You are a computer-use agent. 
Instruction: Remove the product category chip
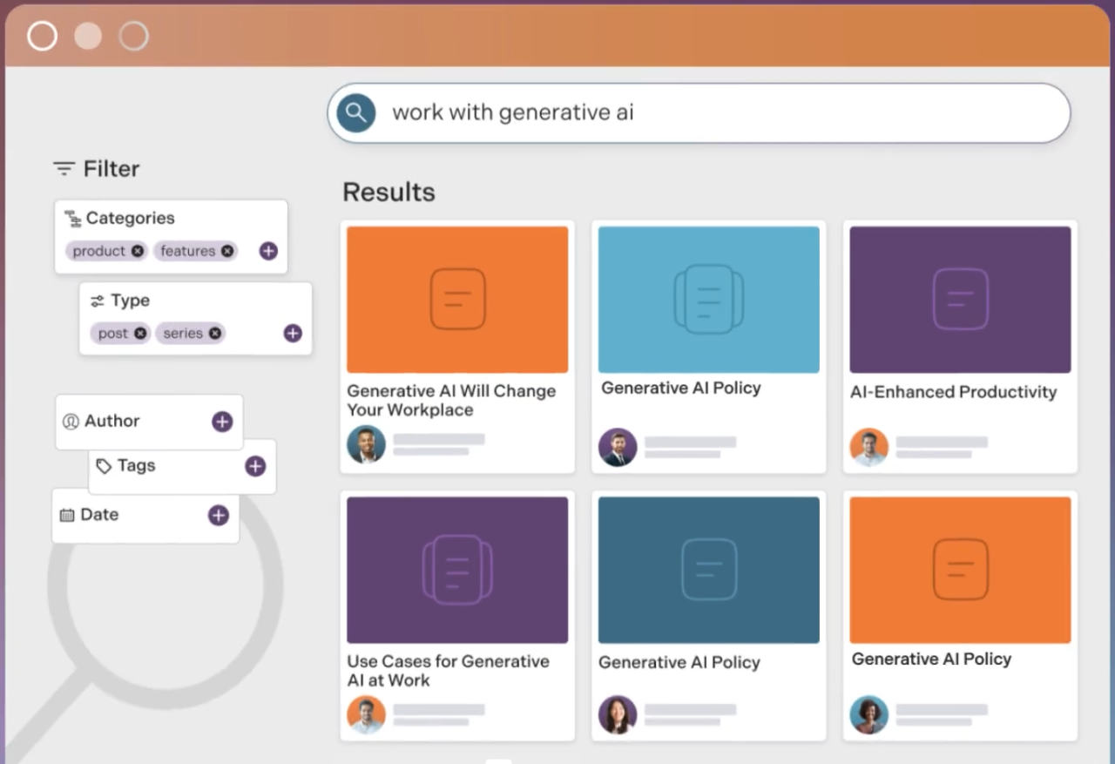click(x=138, y=251)
